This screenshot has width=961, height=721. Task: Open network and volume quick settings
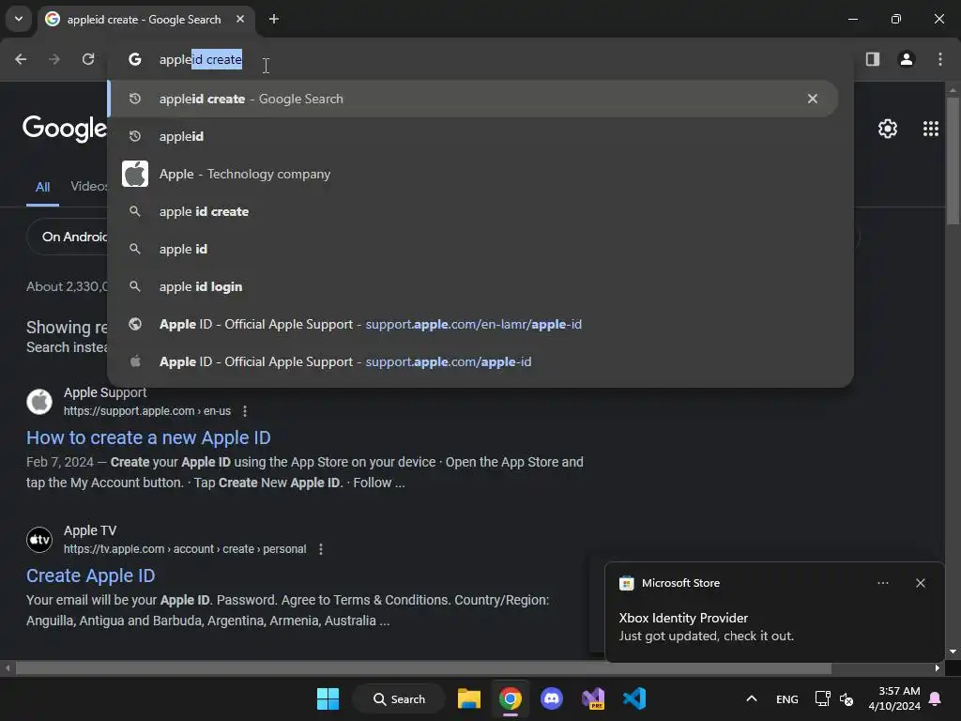coord(834,698)
